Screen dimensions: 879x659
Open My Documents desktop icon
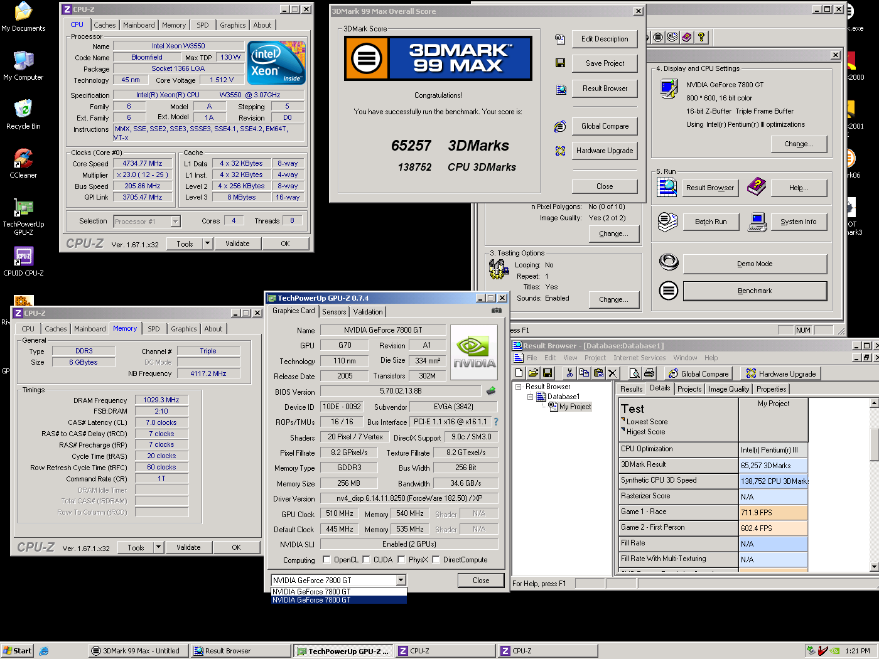pyautogui.click(x=23, y=17)
